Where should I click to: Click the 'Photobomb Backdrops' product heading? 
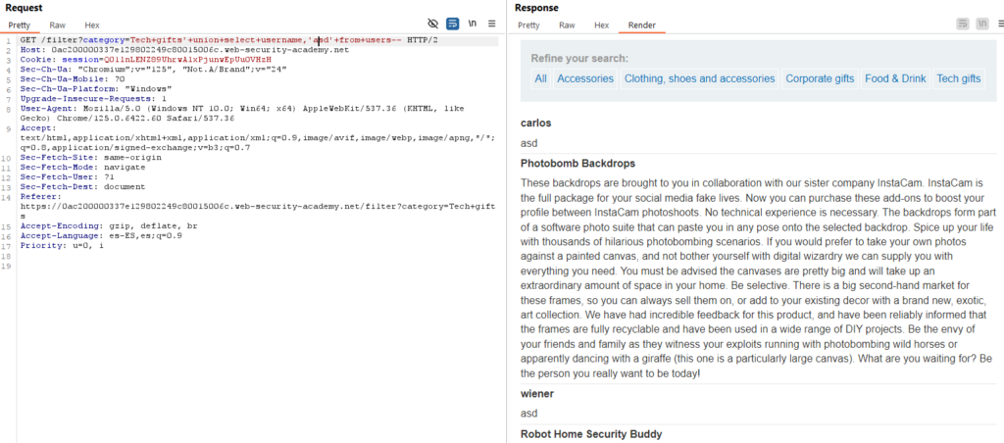(577, 164)
